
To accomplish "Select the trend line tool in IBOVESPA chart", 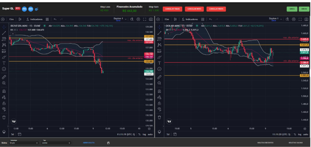I will click(x=4, y=33).
